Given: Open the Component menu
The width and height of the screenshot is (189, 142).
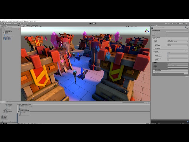Looking at the screenshot, I should click(15, 22).
